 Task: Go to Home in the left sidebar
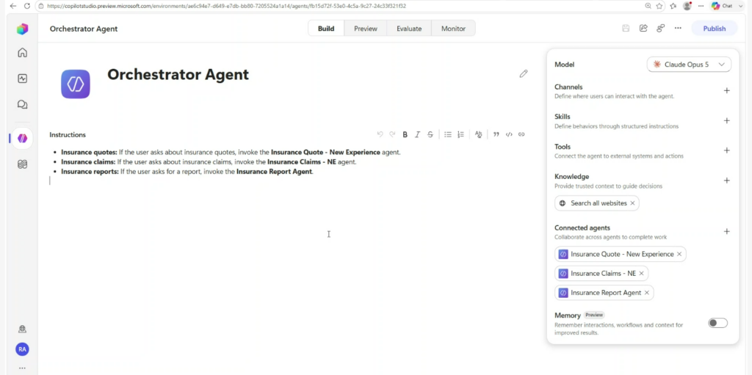click(22, 53)
